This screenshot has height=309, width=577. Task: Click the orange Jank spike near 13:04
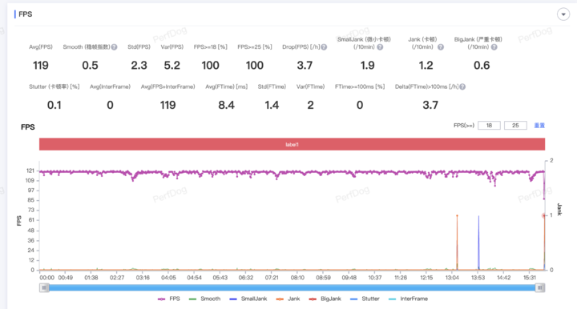(x=457, y=243)
